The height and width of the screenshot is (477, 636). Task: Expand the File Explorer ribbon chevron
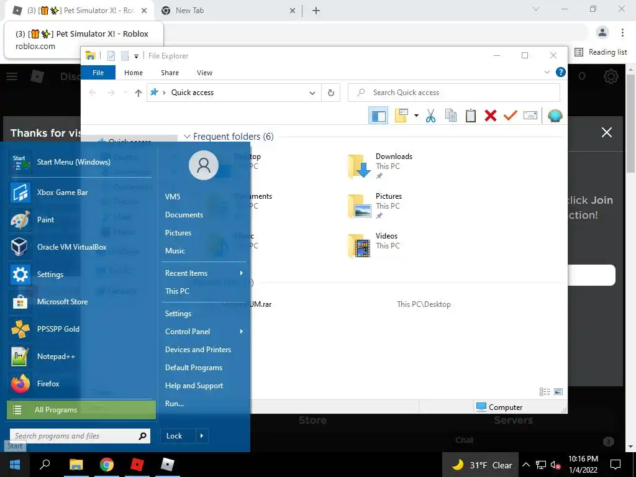[547, 72]
